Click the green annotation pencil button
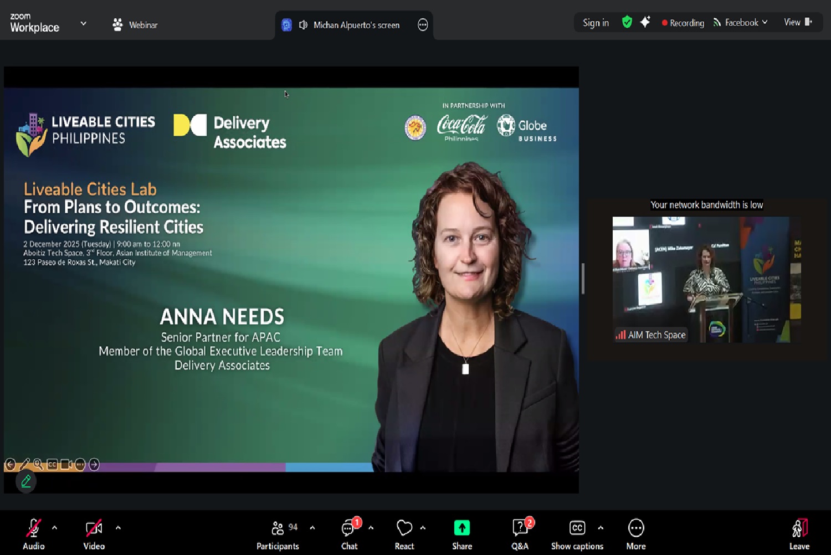Viewport: 831px width, 555px height. tap(26, 481)
